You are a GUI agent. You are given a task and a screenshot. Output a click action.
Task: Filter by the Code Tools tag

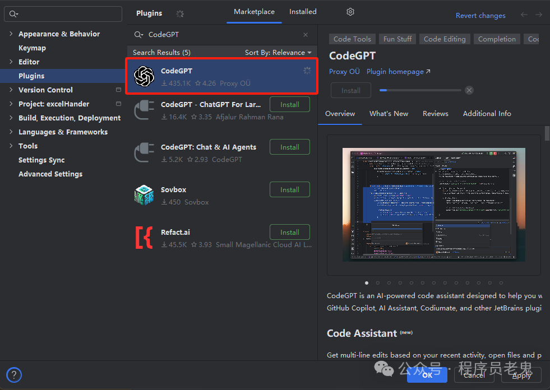tap(352, 39)
